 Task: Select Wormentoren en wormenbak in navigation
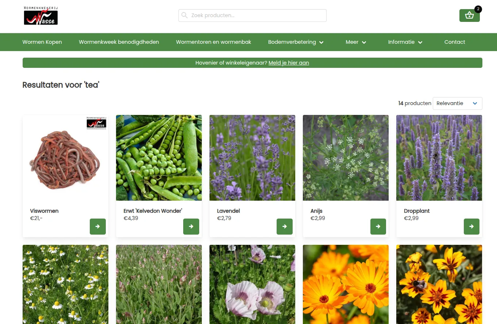tap(213, 42)
